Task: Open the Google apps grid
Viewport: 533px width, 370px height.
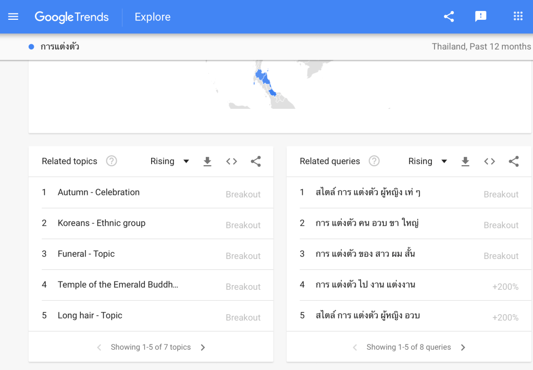Action: click(518, 17)
